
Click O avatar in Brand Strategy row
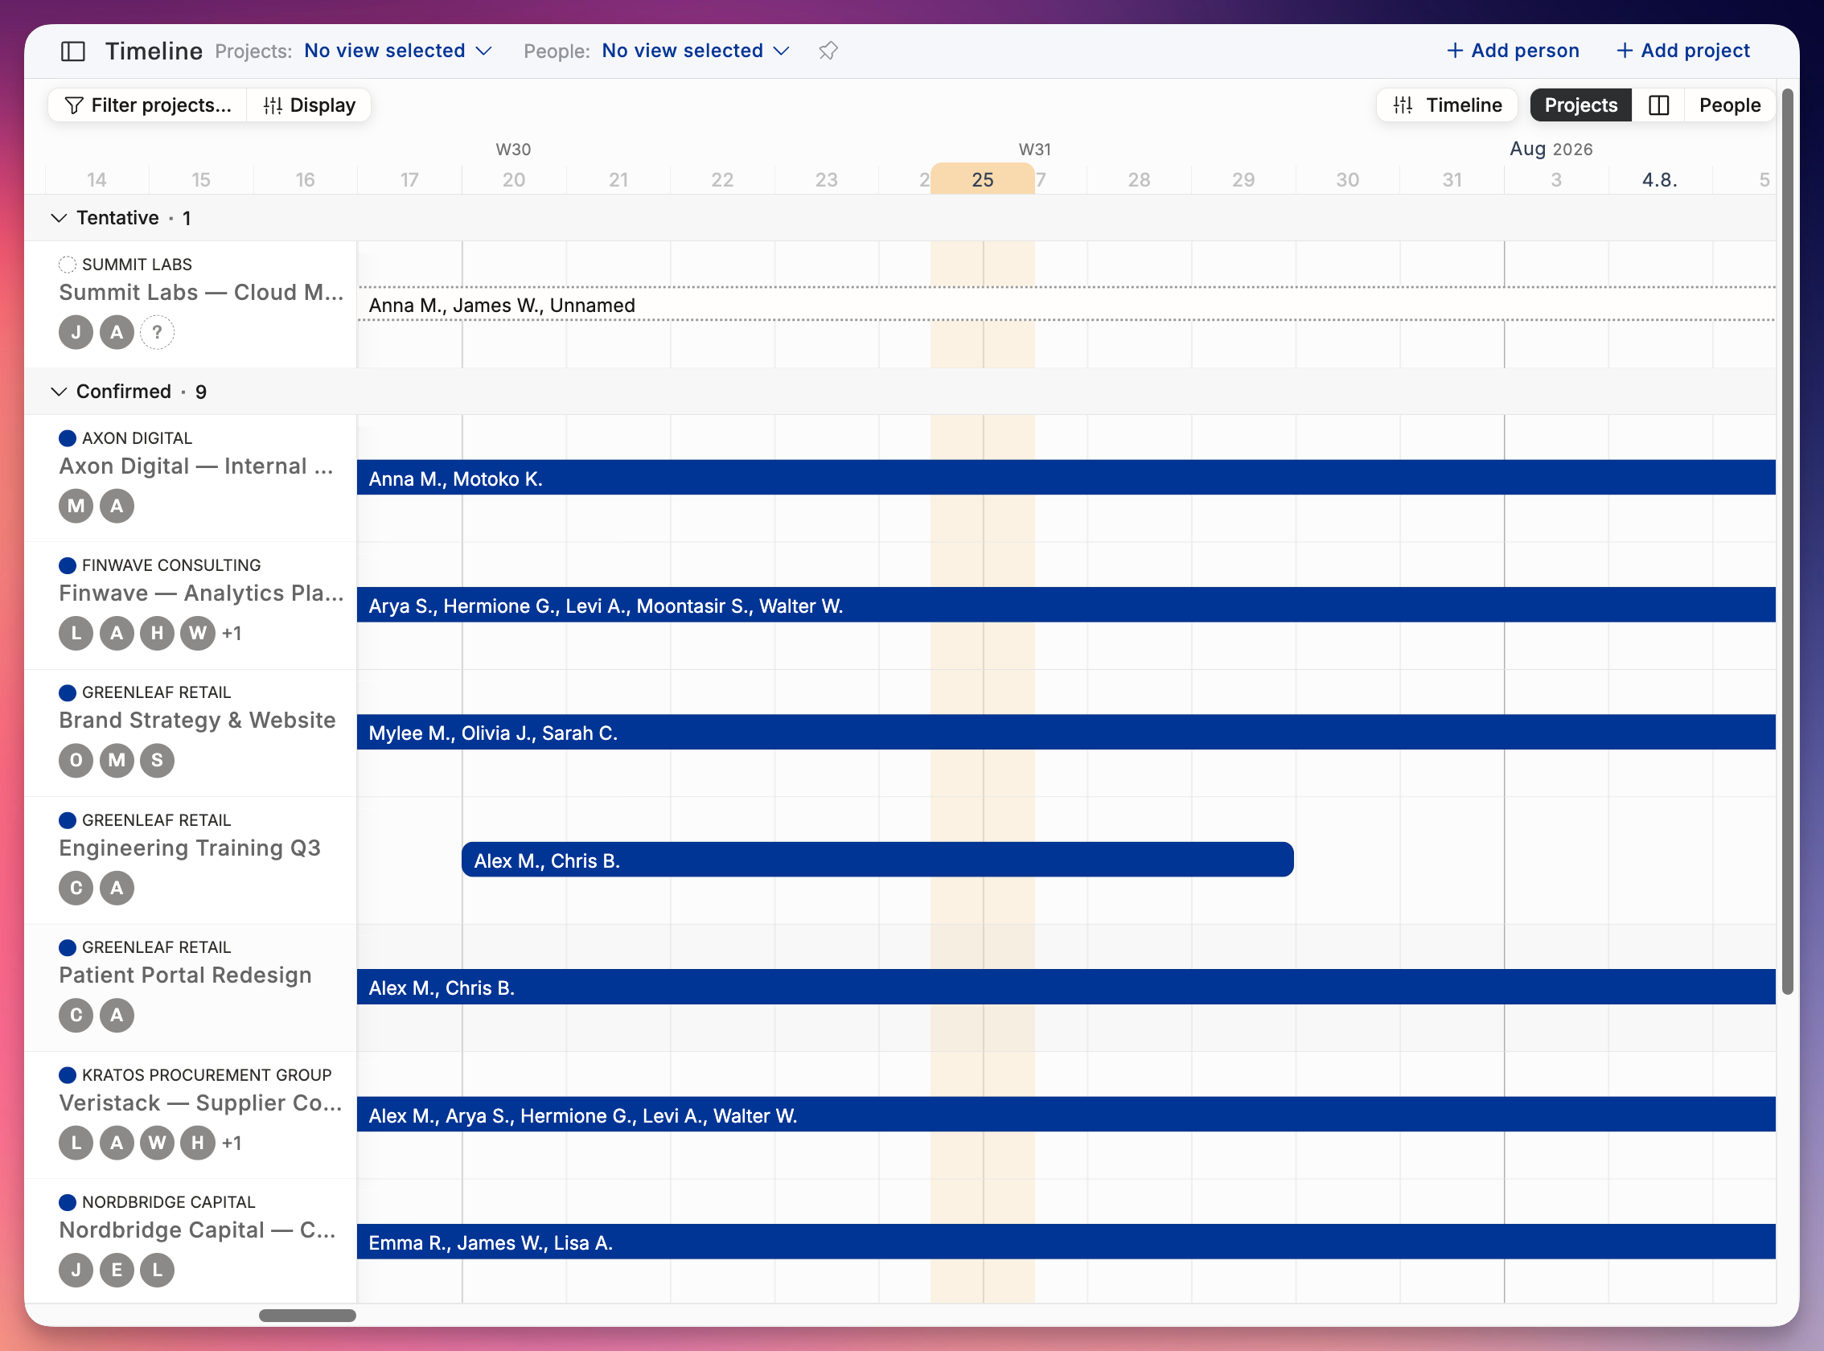[x=76, y=761]
